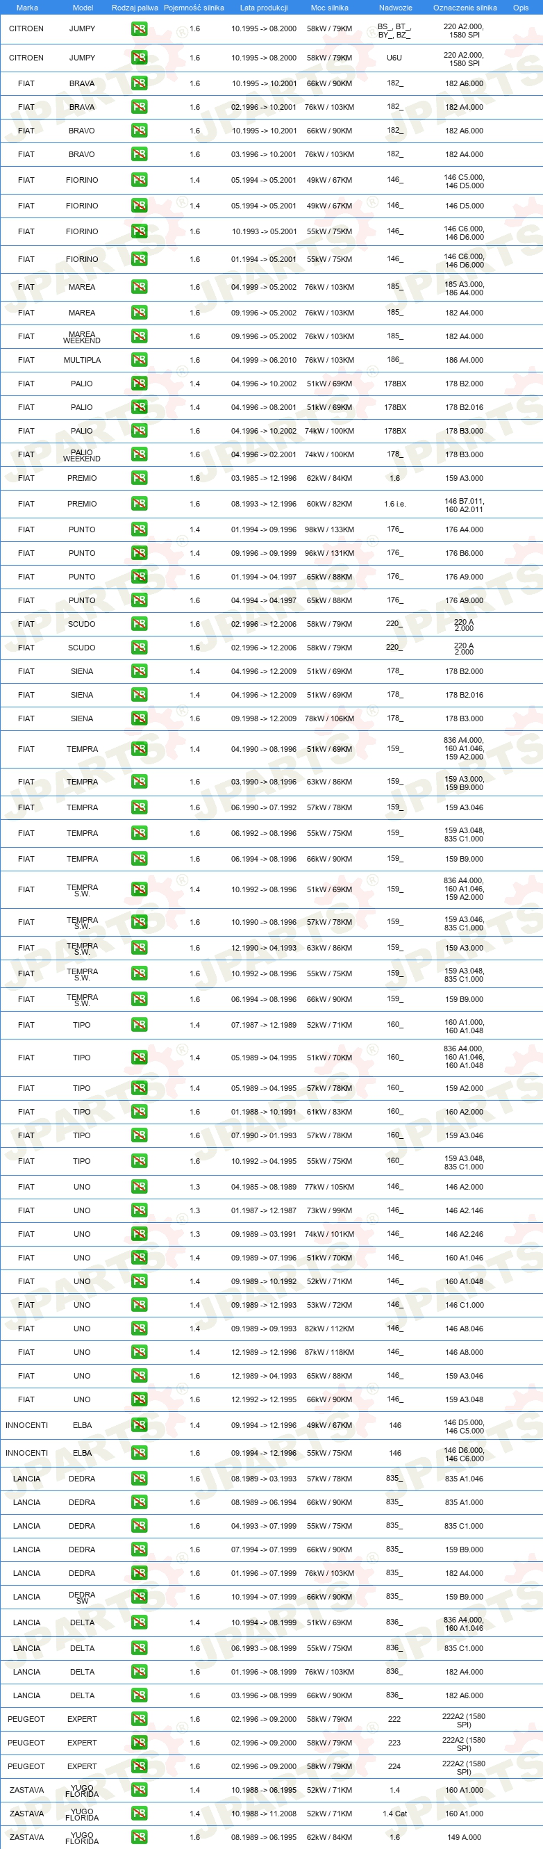Select the engine code 178 B2.016 in the Palio row

464,407
